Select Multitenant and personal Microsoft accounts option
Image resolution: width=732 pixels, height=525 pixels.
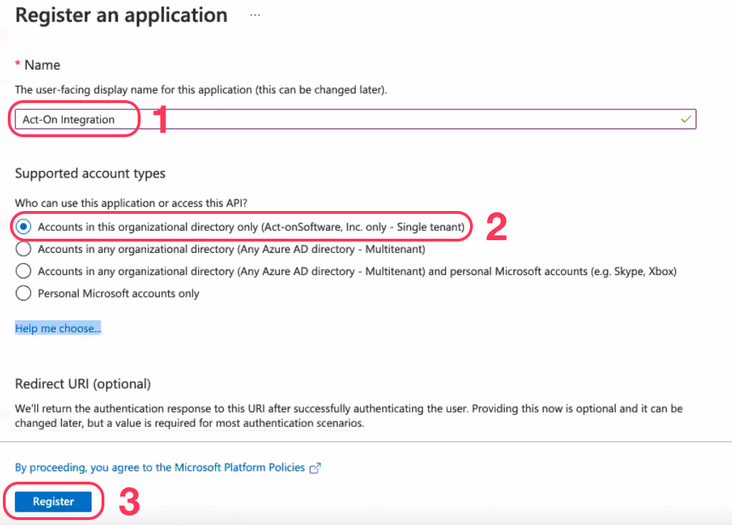(x=23, y=271)
